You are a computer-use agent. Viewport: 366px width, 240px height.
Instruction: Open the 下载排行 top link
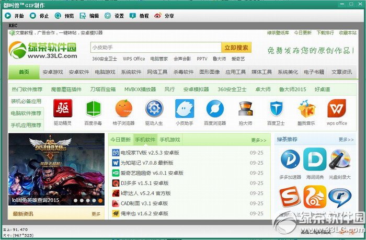tap(325, 33)
